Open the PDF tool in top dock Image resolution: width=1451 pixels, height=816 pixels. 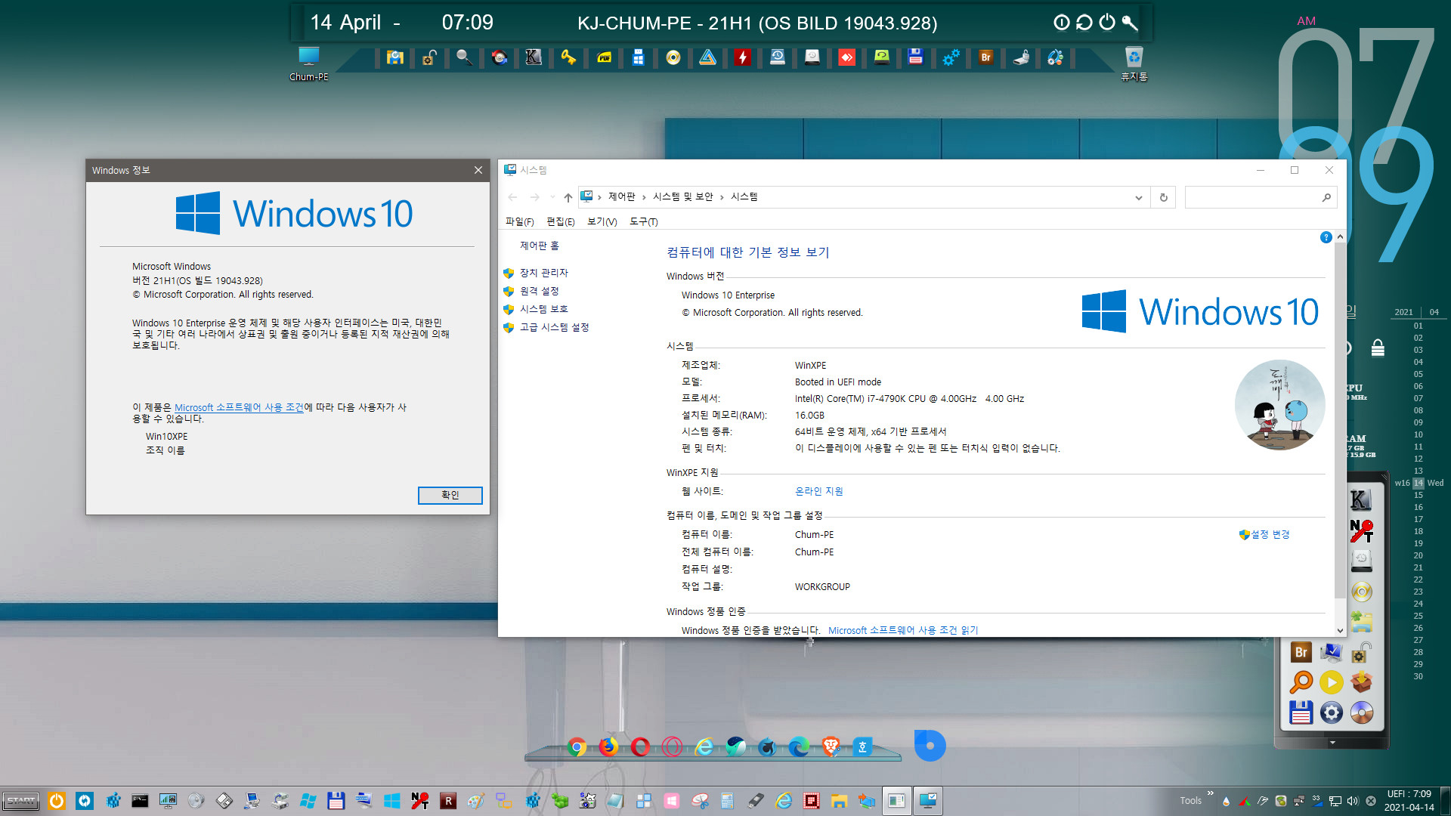(x=604, y=57)
